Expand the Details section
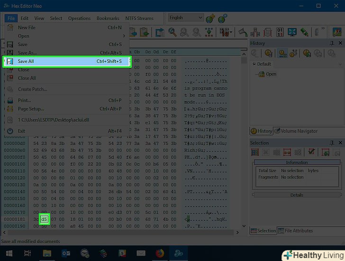Viewport: 345px width, 261px height. click(x=297, y=195)
